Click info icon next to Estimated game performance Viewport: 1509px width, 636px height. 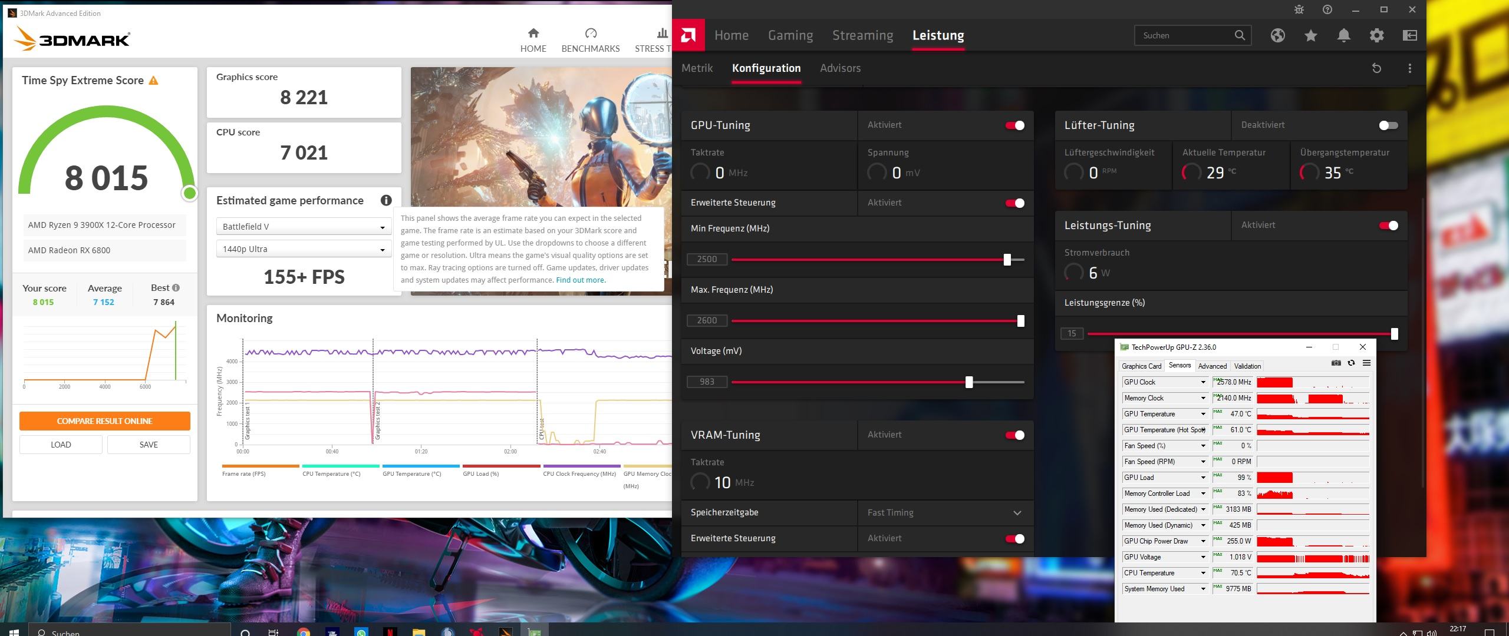pos(386,200)
